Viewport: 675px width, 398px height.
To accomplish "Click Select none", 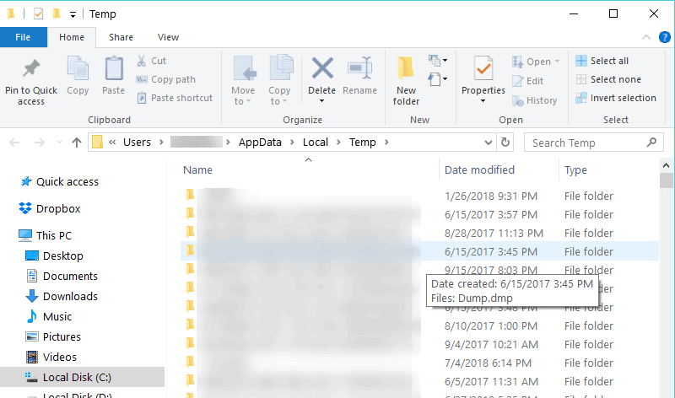I will pos(608,79).
